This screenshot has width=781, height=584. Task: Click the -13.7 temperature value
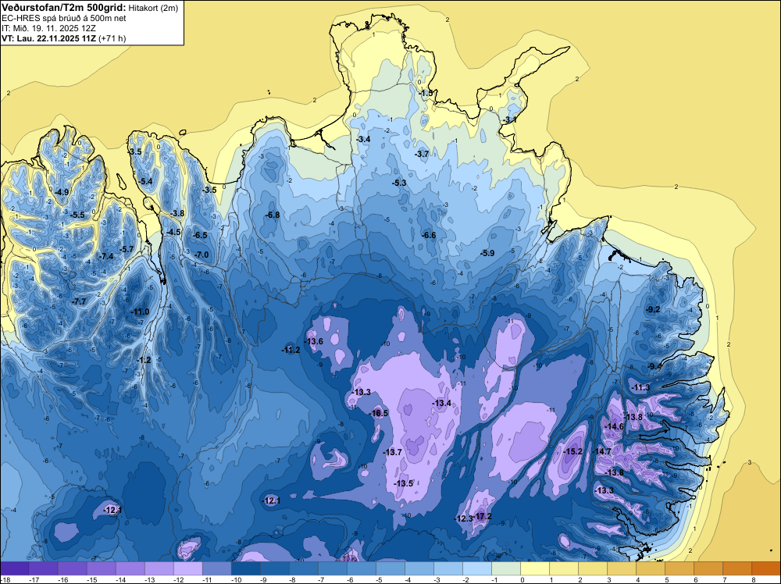[x=393, y=452]
